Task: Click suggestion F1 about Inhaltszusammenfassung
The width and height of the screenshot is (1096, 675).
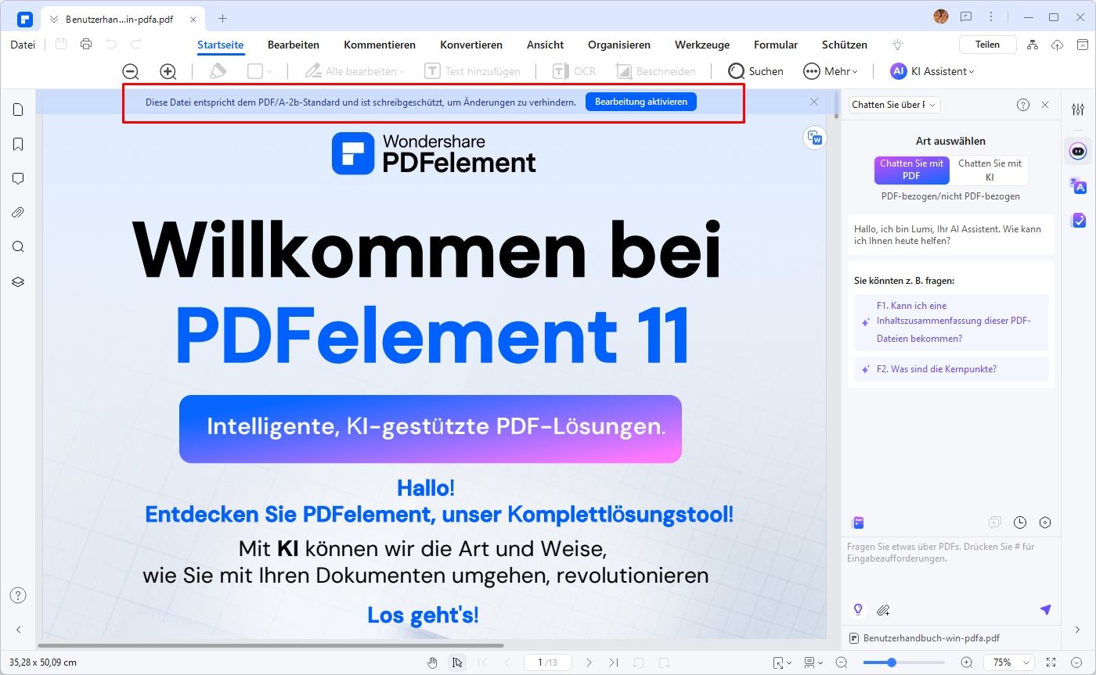Action: point(951,322)
